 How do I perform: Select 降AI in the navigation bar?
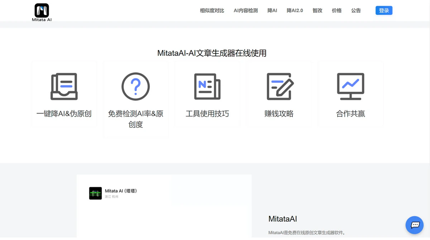[x=272, y=11]
